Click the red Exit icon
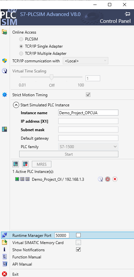 [x=5, y=274]
